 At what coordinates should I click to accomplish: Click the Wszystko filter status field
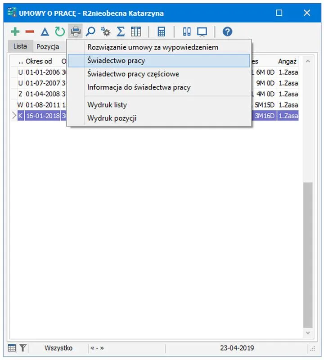coord(58,348)
